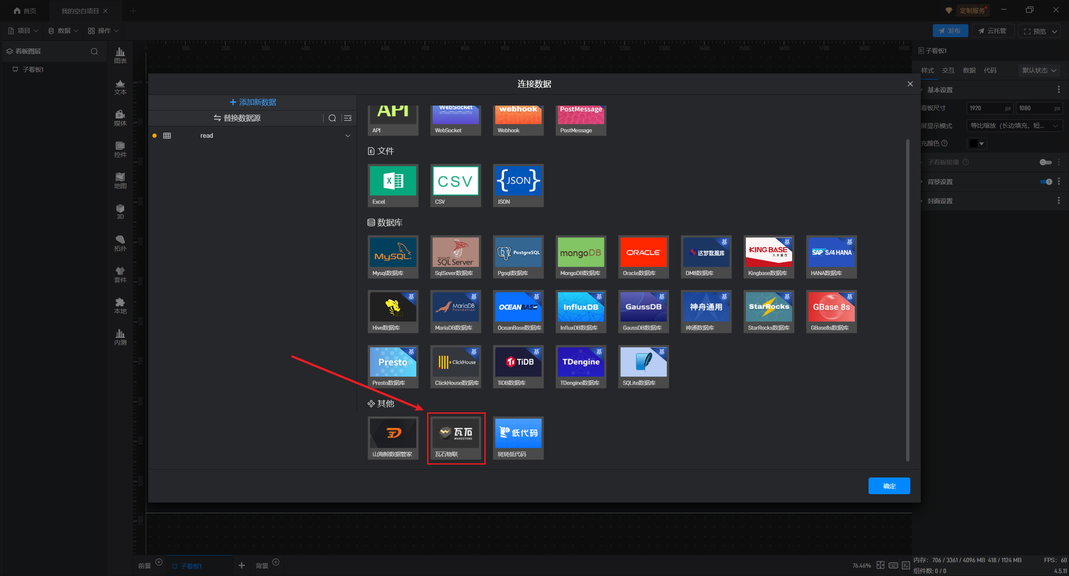The width and height of the screenshot is (1069, 576).
Task: Open the 数据 menu in toolbar
Action: (63, 31)
